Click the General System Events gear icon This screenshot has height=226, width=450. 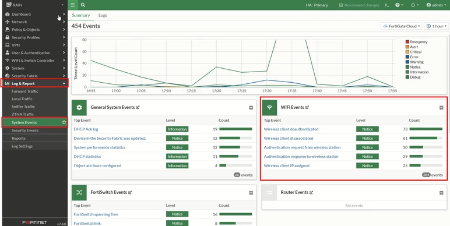pyautogui.click(x=79, y=108)
